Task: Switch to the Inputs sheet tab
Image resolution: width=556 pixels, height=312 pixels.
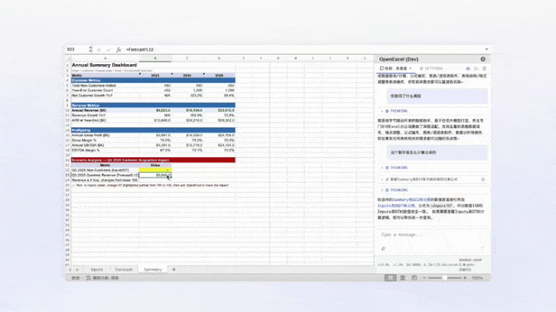Action: coord(97,270)
